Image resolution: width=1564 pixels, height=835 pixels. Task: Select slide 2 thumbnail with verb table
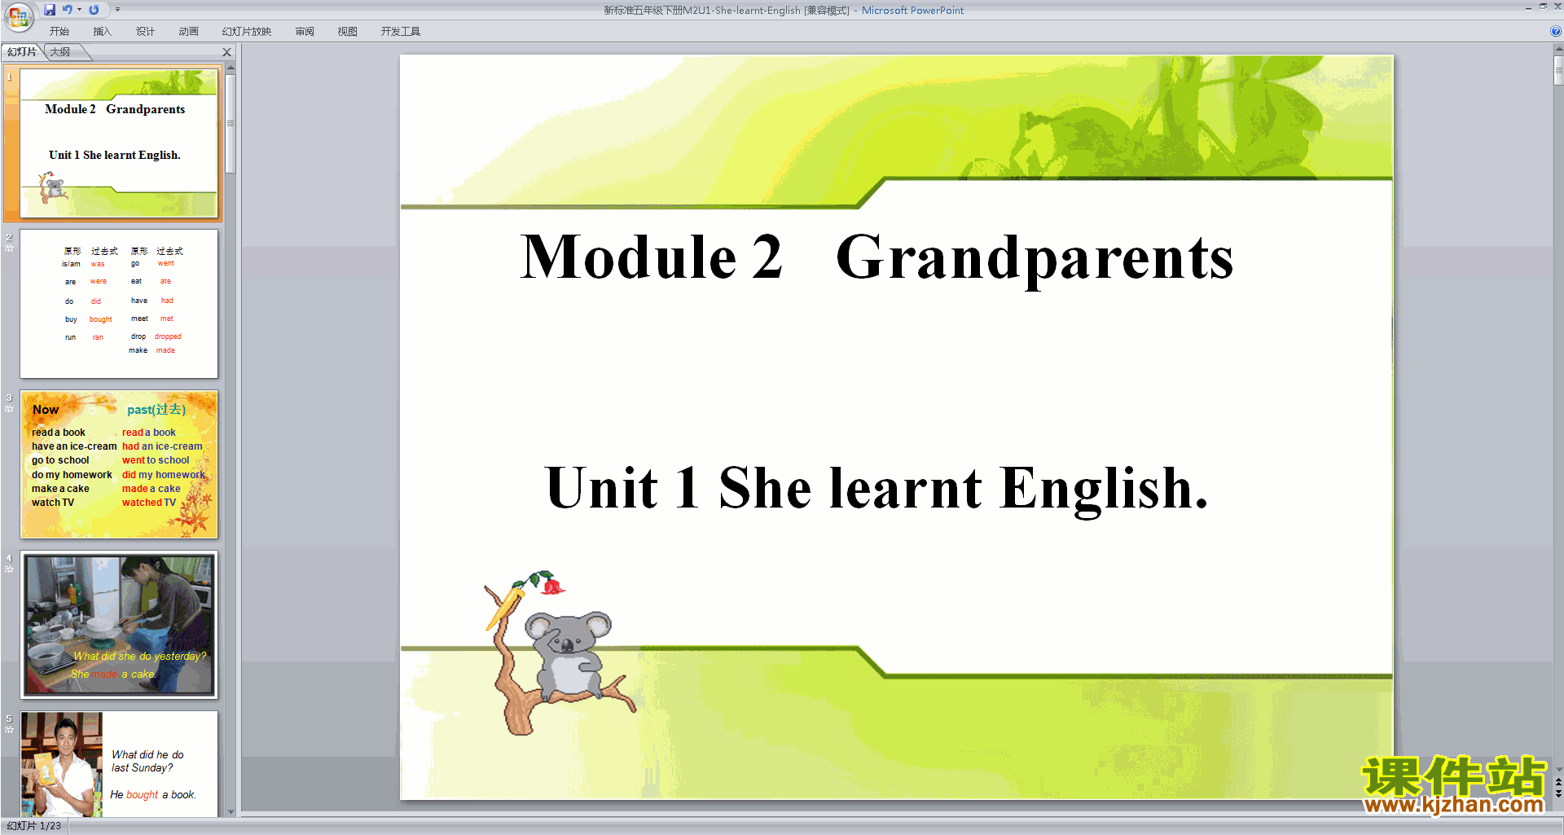(x=119, y=304)
